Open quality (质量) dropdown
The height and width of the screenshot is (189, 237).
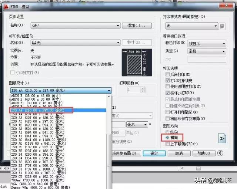(207, 51)
